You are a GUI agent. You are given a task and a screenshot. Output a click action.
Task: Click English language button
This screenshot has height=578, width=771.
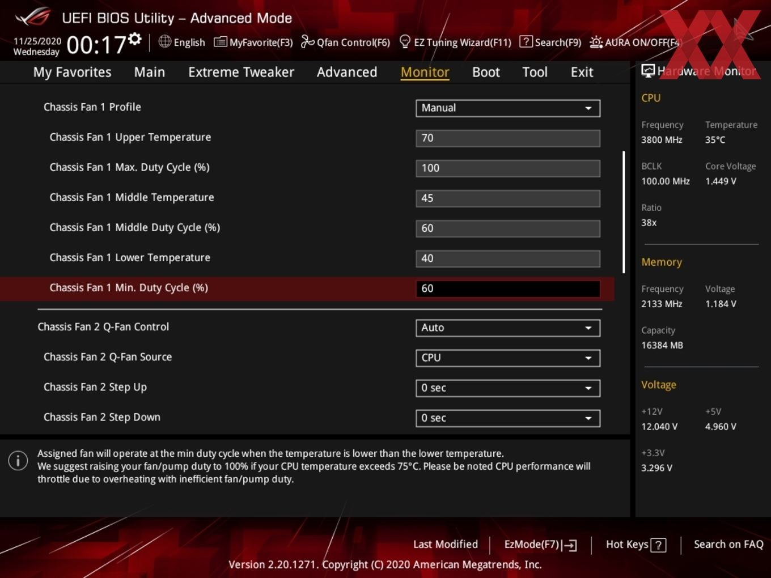189,42
